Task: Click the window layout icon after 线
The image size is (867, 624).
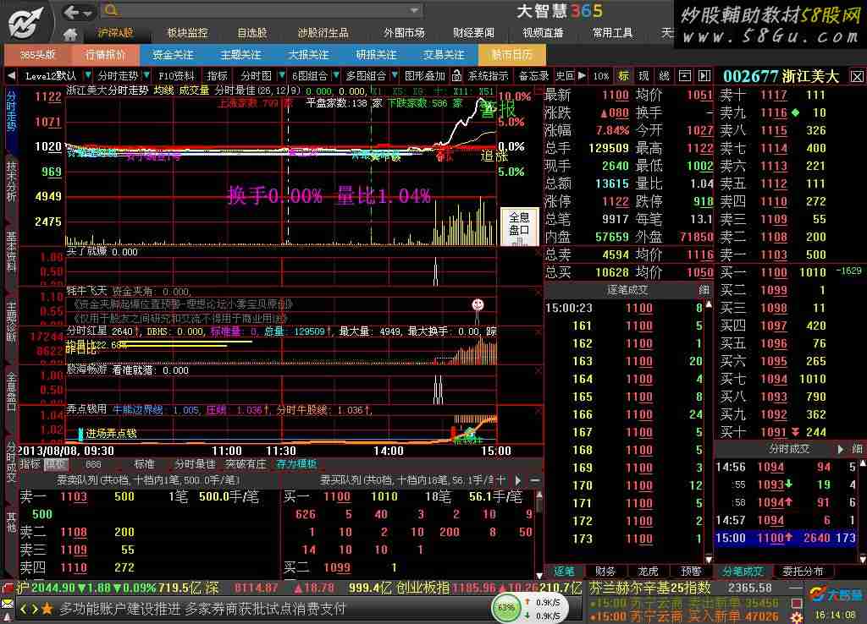Action: coord(684,75)
